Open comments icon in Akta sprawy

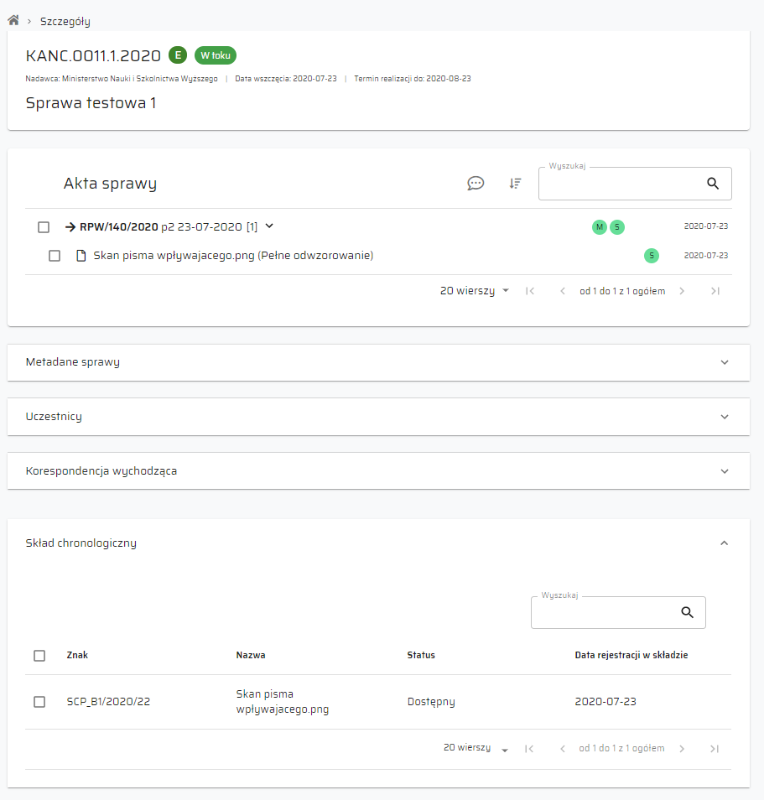pyautogui.click(x=476, y=184)
